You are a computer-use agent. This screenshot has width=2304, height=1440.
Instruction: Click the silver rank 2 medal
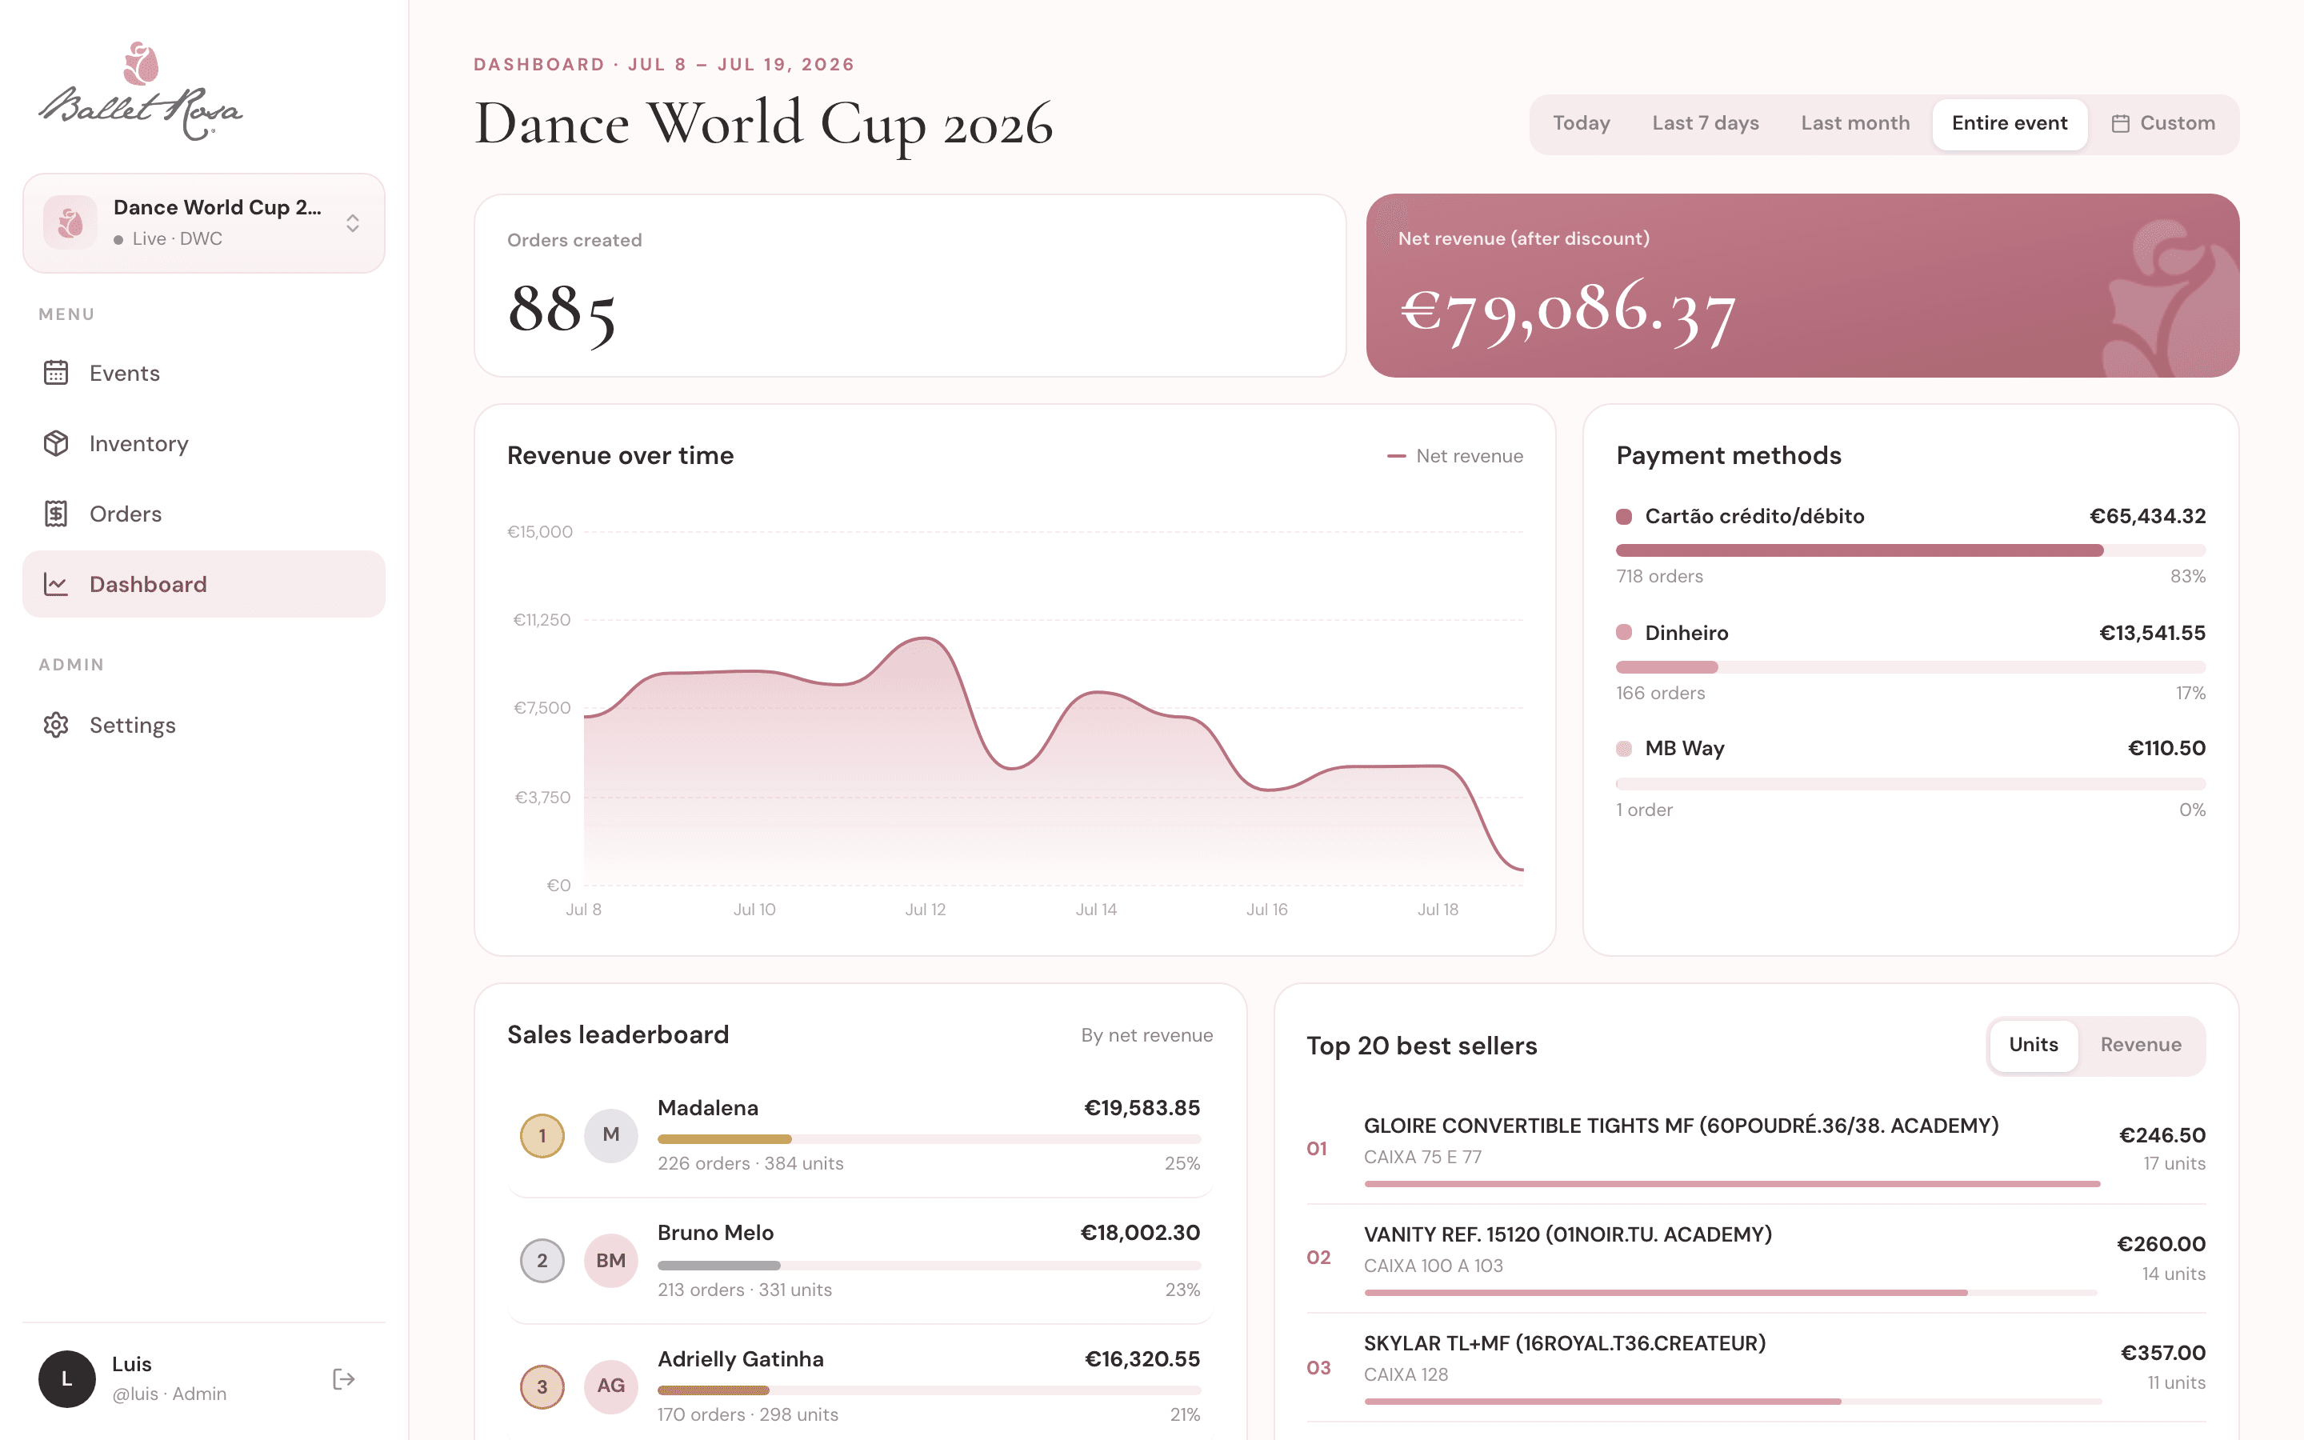542,1261
